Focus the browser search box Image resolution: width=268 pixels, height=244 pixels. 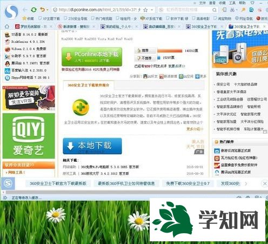coord(187,10)
